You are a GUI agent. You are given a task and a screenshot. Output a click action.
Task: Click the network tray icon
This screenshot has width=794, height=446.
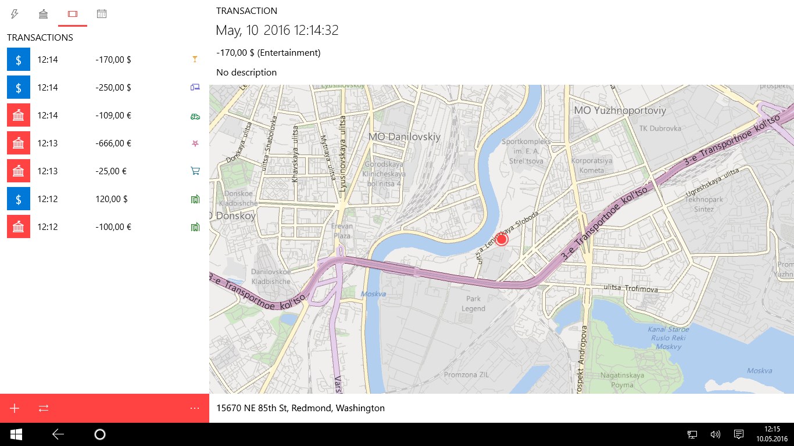coord(692,434)
